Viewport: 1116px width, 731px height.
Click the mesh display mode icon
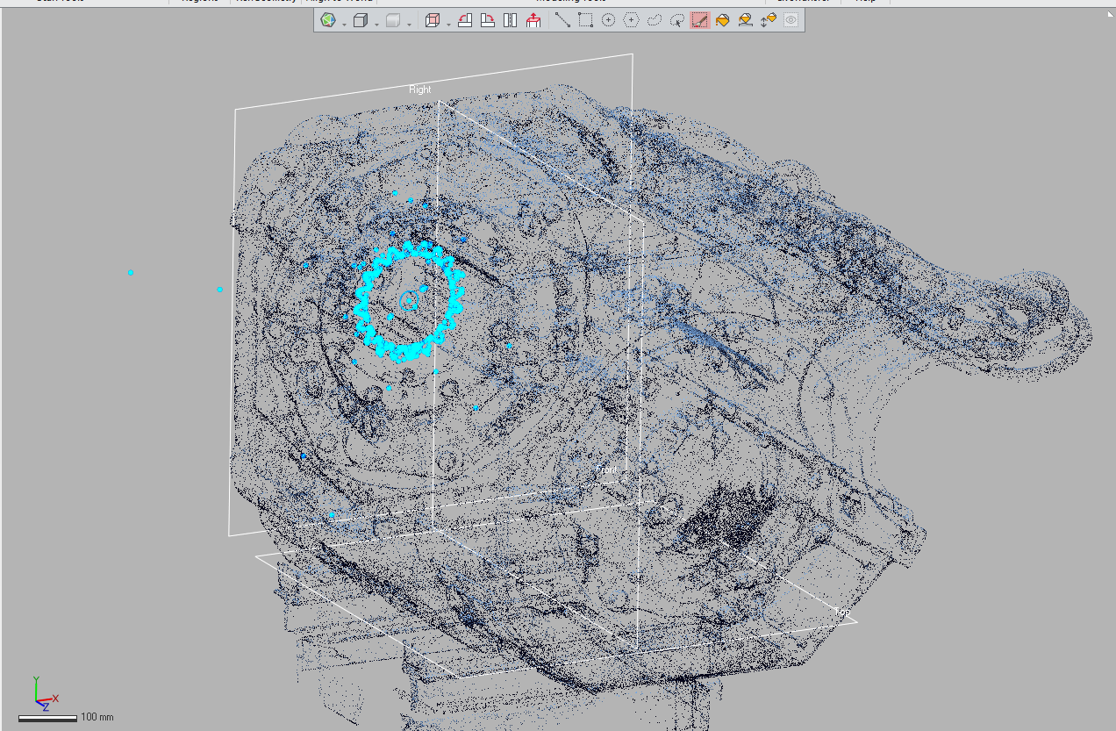pyautogui.click(x=328, y=20)
